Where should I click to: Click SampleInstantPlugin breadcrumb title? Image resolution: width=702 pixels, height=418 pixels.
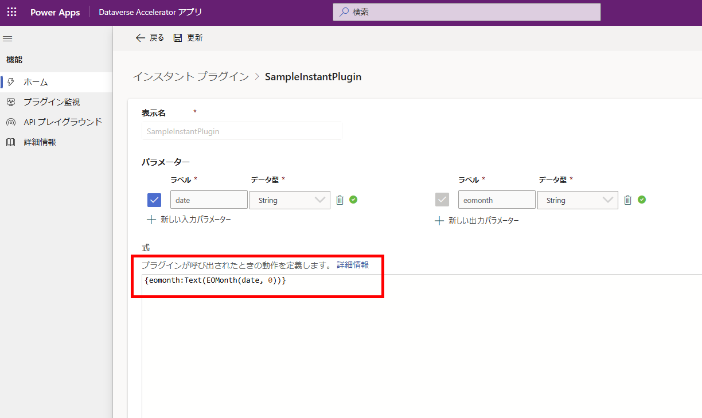click(x=313, y=76)
